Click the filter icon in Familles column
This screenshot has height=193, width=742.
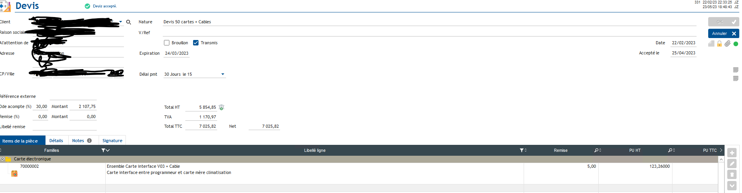pos(104,150)
